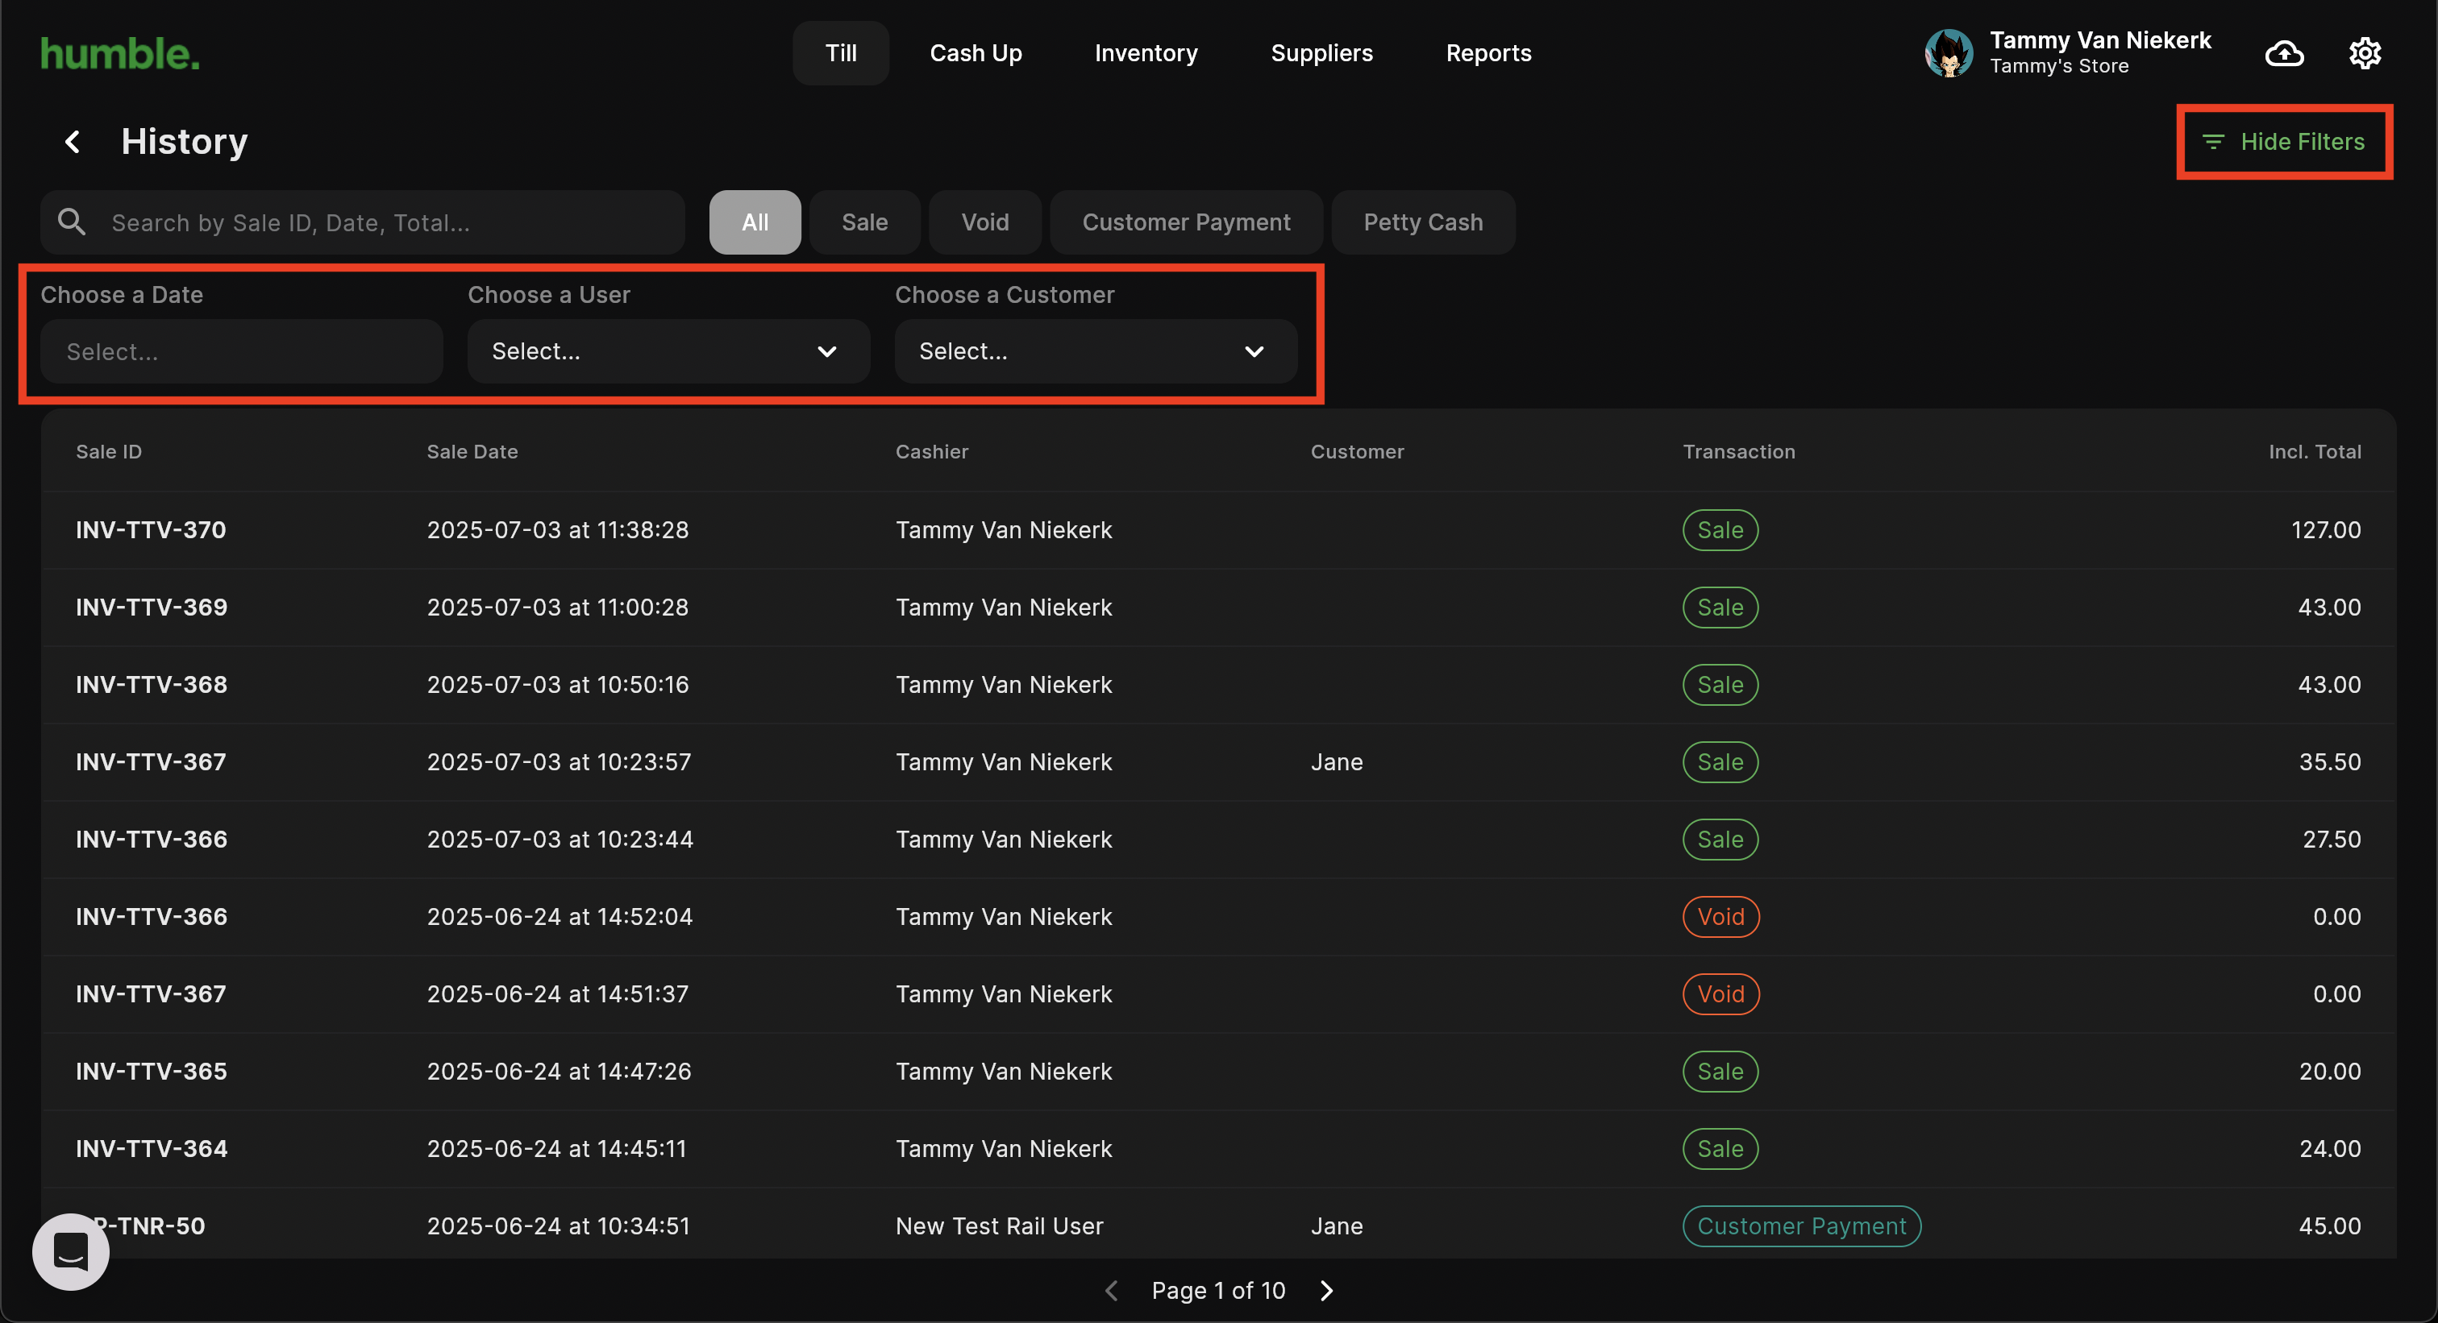Expand the Choose a User dropdown
Image resolution: width=2438 pixels, height=1323 pixels.
[x=668, y=350]
